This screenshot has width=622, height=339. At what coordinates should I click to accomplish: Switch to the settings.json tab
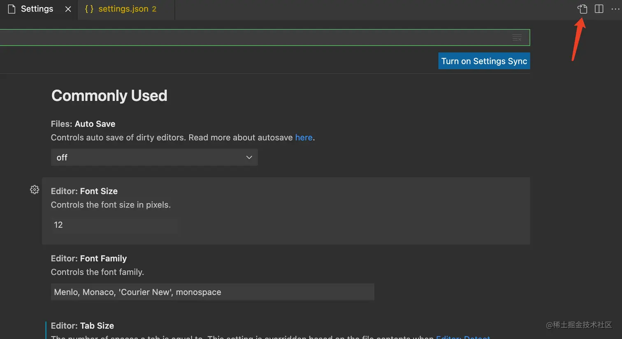pyautogui.click(x=123, y=9)
